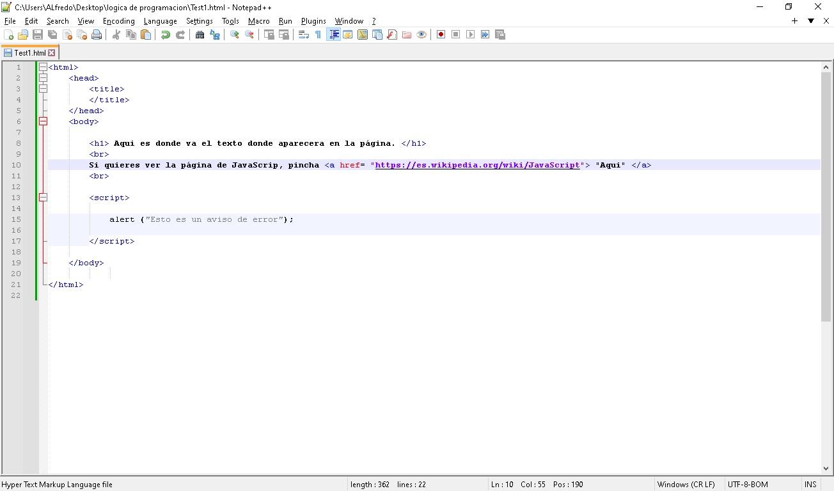Viewport: 834px width, 491px height.
Task: Open the Language menu
Action: tap(160, 21)
